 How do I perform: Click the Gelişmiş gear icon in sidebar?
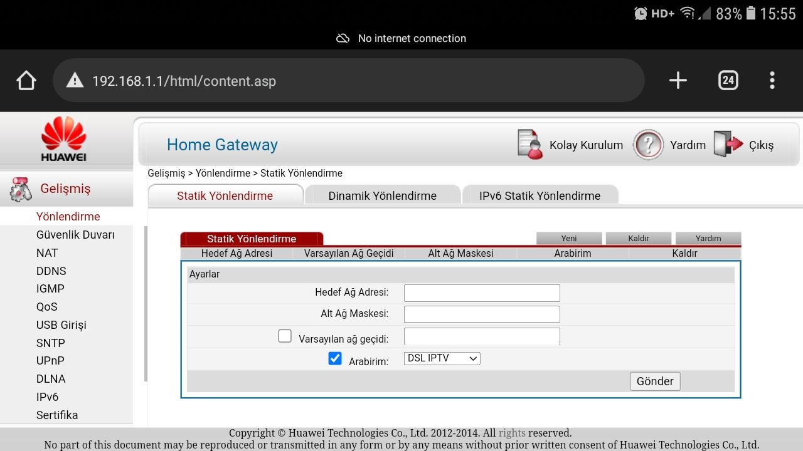[x=21, y=189]
